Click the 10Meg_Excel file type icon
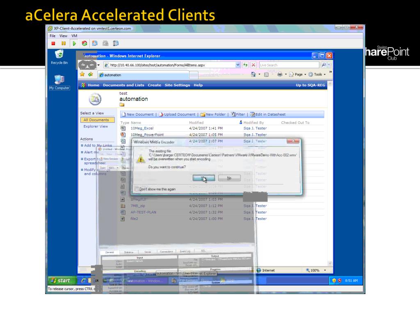420x315 pixels. click(x=123, y=128)
